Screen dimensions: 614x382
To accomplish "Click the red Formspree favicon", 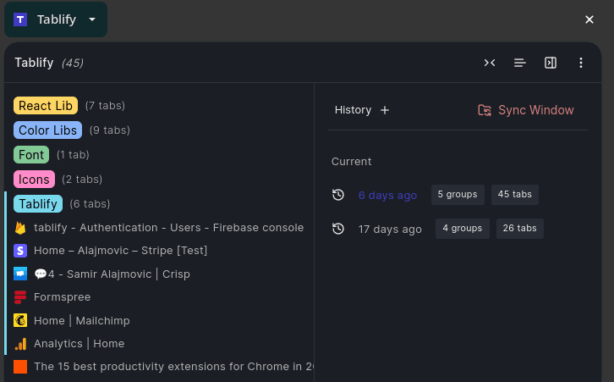I will pos(20,297).
